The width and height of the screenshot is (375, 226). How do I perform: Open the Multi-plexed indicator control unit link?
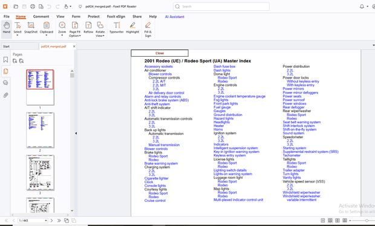[x=238, y=200]
